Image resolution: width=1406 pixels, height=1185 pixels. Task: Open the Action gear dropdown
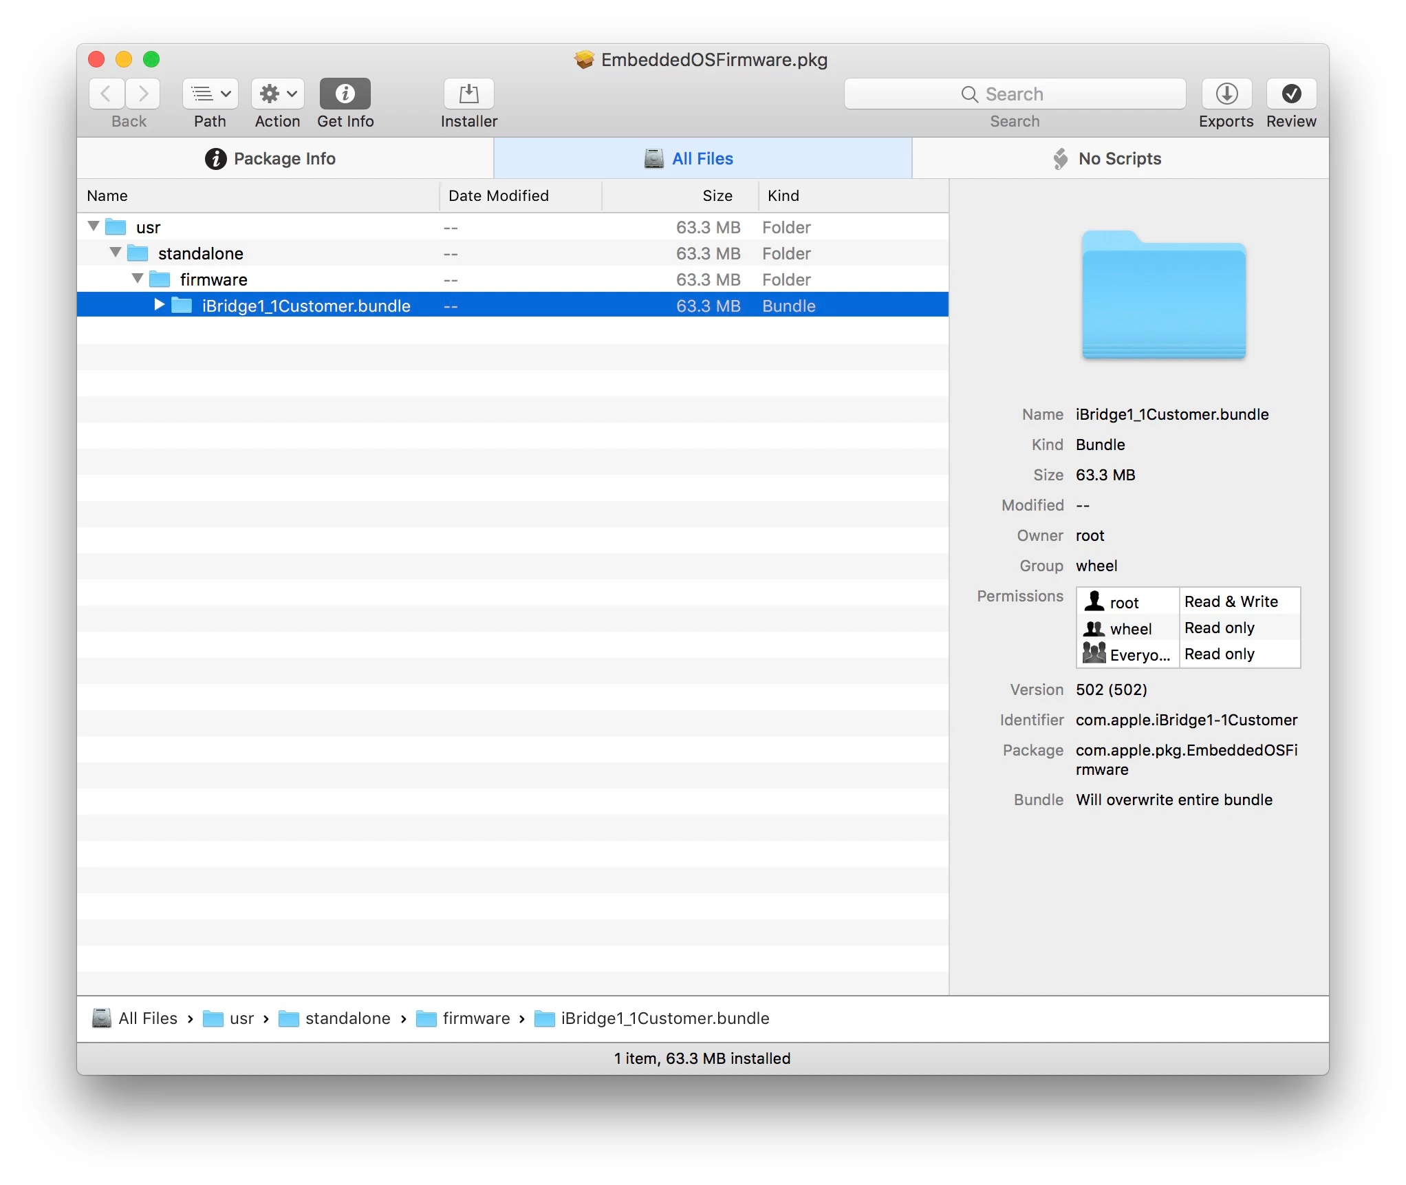pos(278,94)
